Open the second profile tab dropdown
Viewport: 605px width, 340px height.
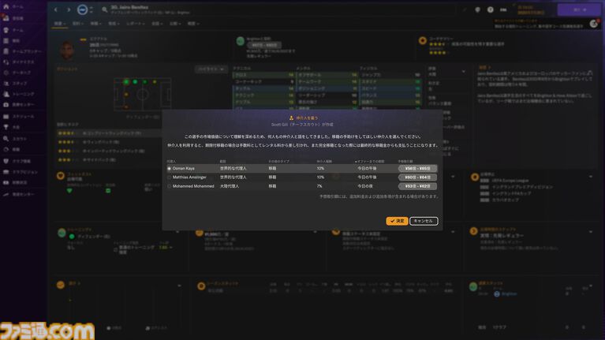pyautogui.click(x=78, y=24)
